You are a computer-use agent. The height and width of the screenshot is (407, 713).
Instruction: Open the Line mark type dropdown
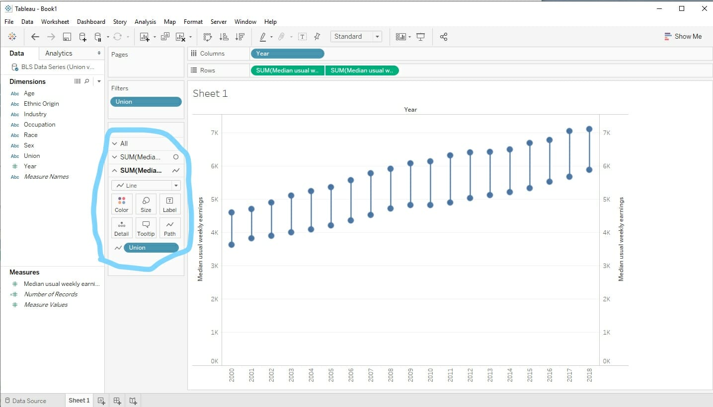pos(176,185)
